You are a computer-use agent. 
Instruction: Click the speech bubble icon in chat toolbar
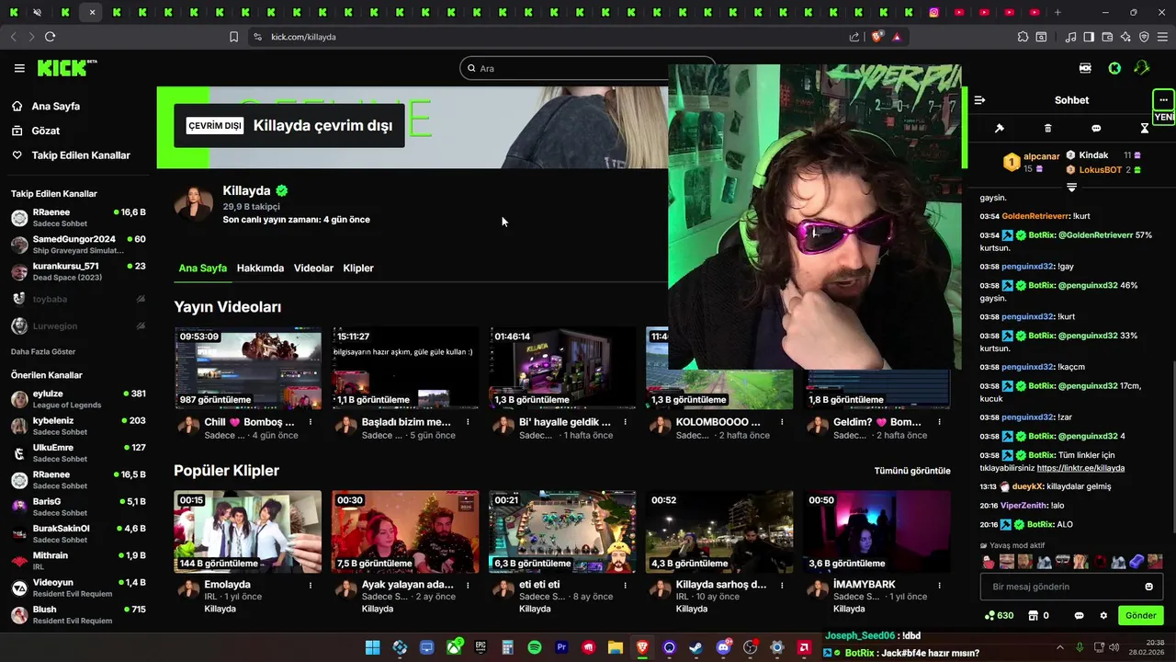pos(1096,128)
